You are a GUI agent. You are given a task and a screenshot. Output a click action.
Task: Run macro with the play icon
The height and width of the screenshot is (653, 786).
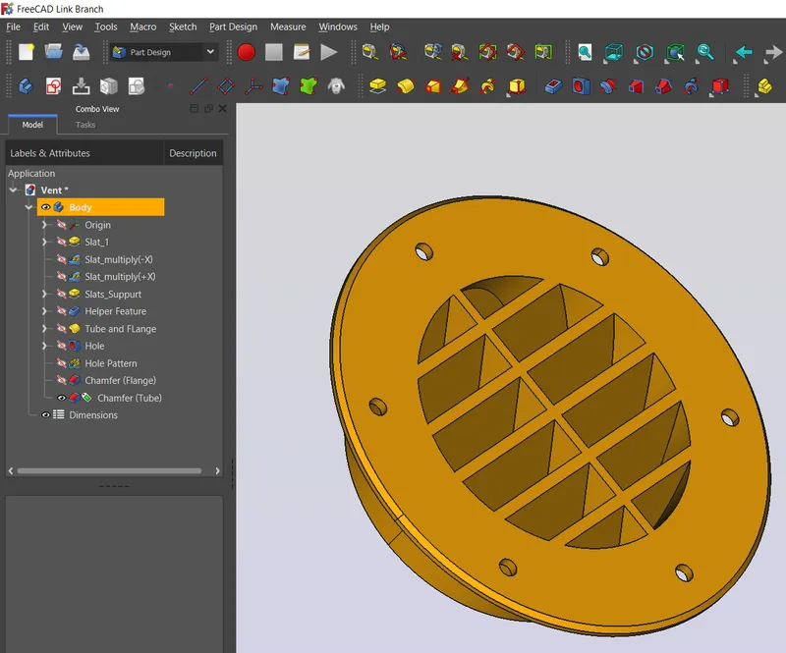pyautogui.click(x=329, y=52)
